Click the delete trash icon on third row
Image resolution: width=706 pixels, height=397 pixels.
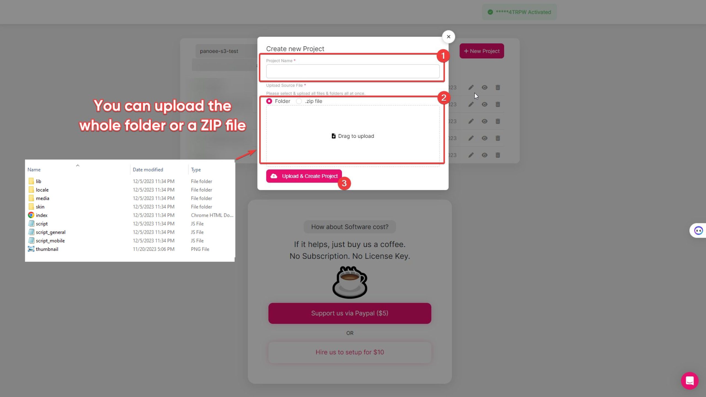coord(498,121)
